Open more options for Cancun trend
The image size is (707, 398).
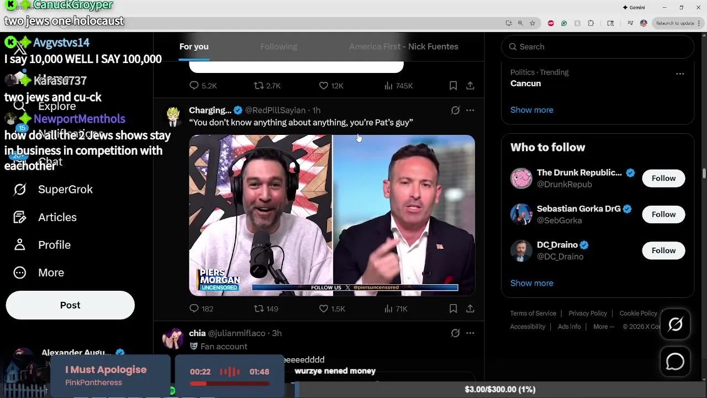[680, 74]
